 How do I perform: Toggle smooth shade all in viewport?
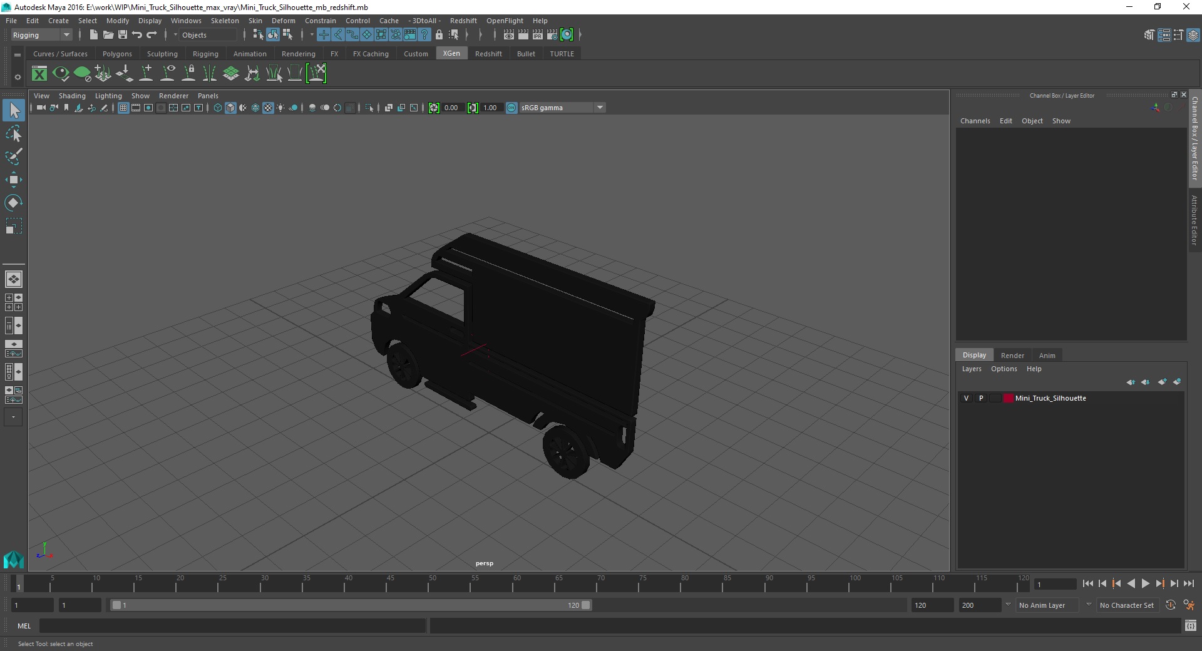point(230,108)
